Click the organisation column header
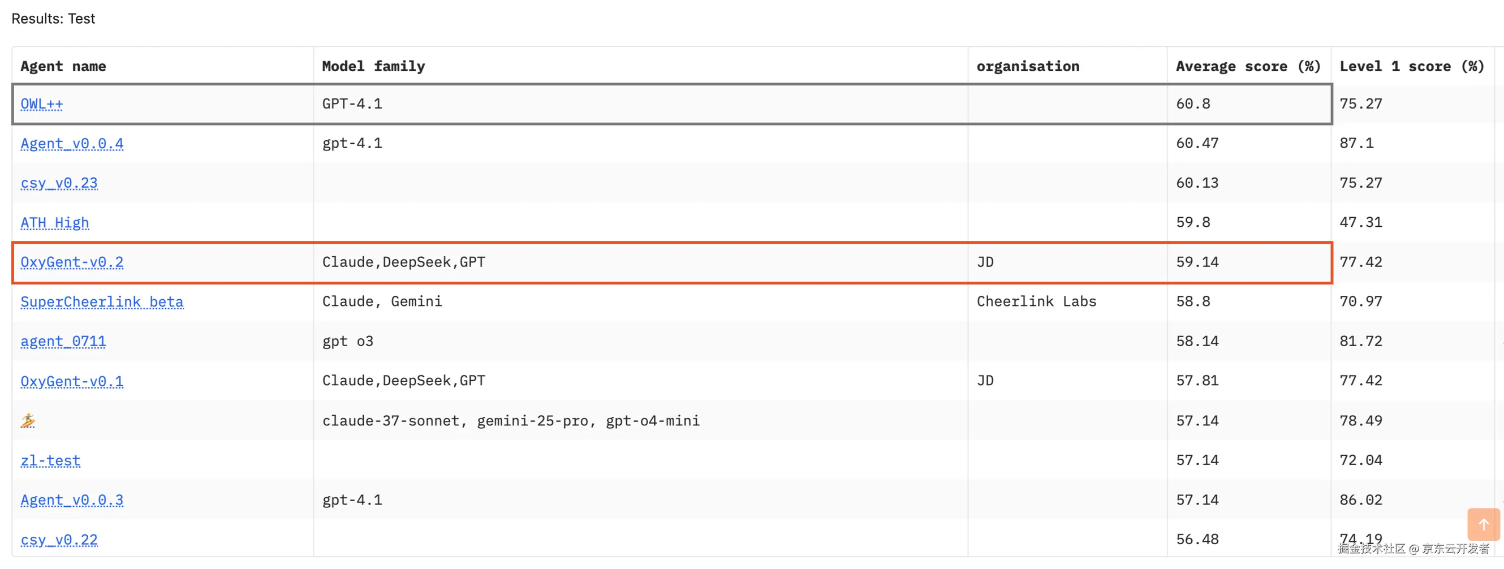This screenshot has height=569, width=1504. pos(1028,67)
